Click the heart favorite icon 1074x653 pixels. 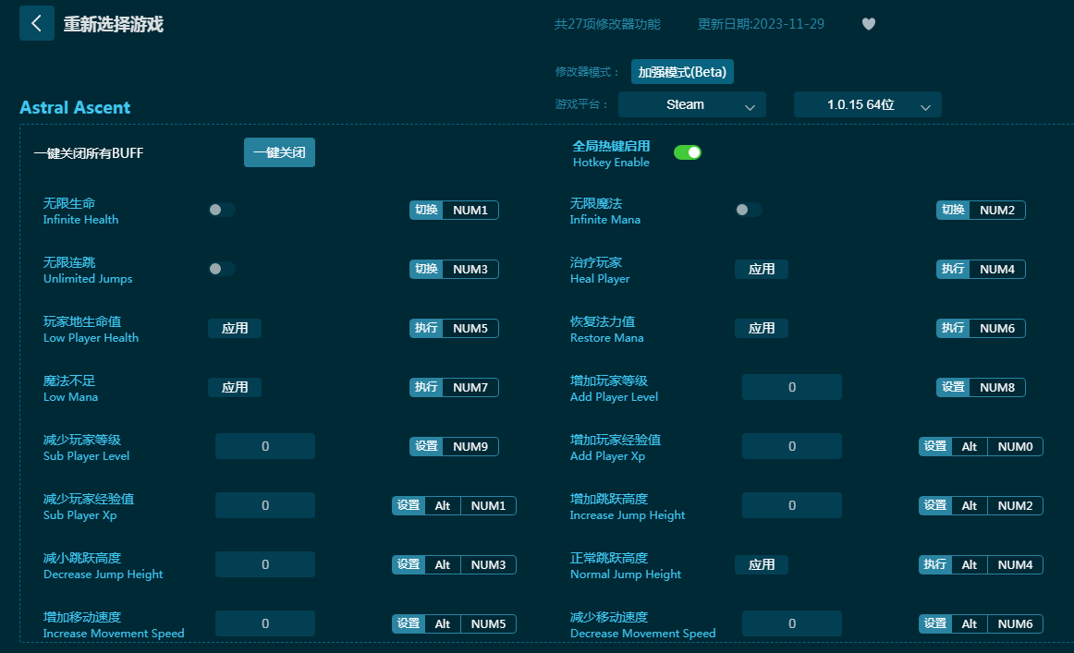(868, 24)
